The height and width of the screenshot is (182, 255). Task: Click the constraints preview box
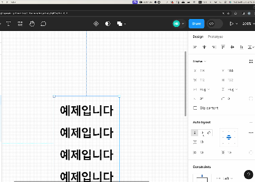click(x=202, y=178)
